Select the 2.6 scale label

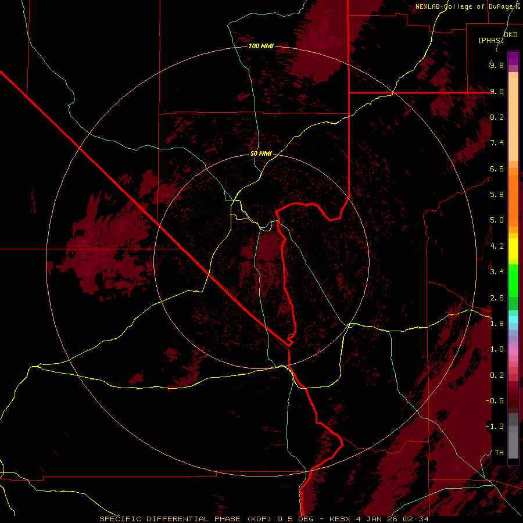point(497,298)
